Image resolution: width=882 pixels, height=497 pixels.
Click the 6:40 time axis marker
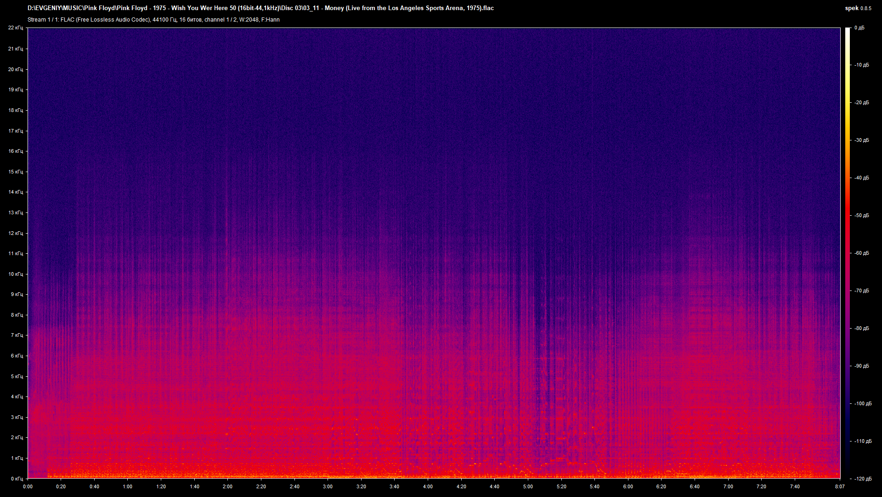coord(695,486)
